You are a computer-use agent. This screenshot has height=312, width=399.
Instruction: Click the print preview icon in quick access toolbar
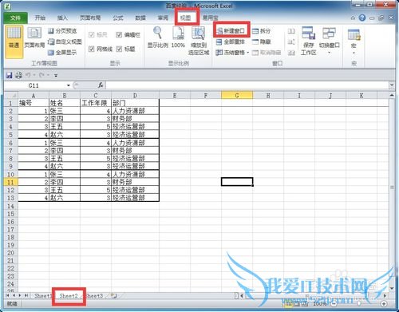pos(18,75)
